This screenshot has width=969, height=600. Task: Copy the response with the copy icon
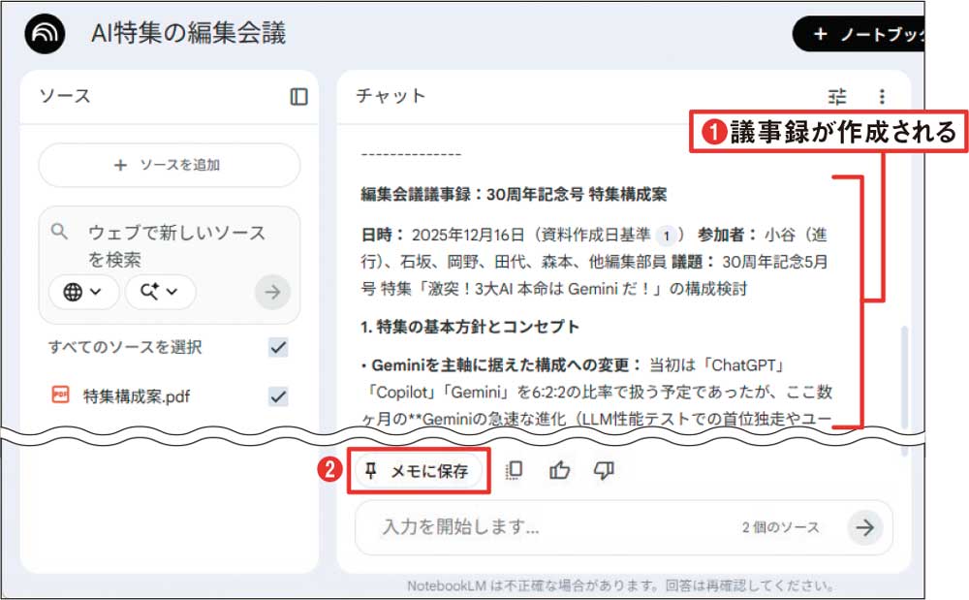514,471
